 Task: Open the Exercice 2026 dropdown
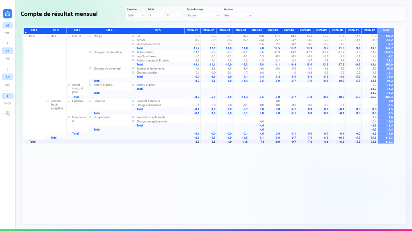tap(136, 15)
